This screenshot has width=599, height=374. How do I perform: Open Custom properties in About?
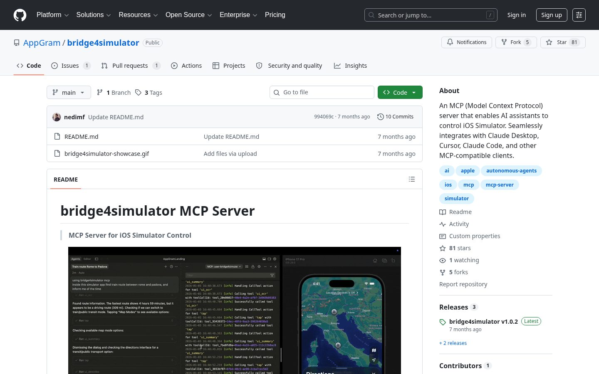[470, 236]
